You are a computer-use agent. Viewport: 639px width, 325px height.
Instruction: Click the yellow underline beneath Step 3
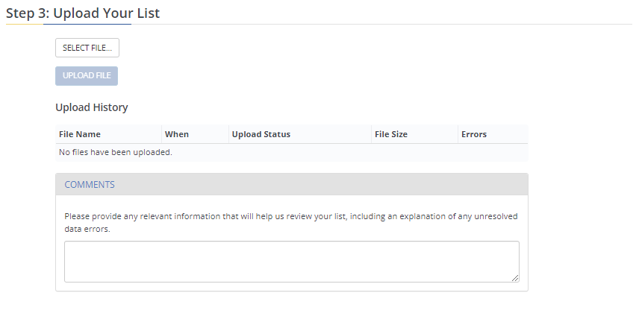24,24
